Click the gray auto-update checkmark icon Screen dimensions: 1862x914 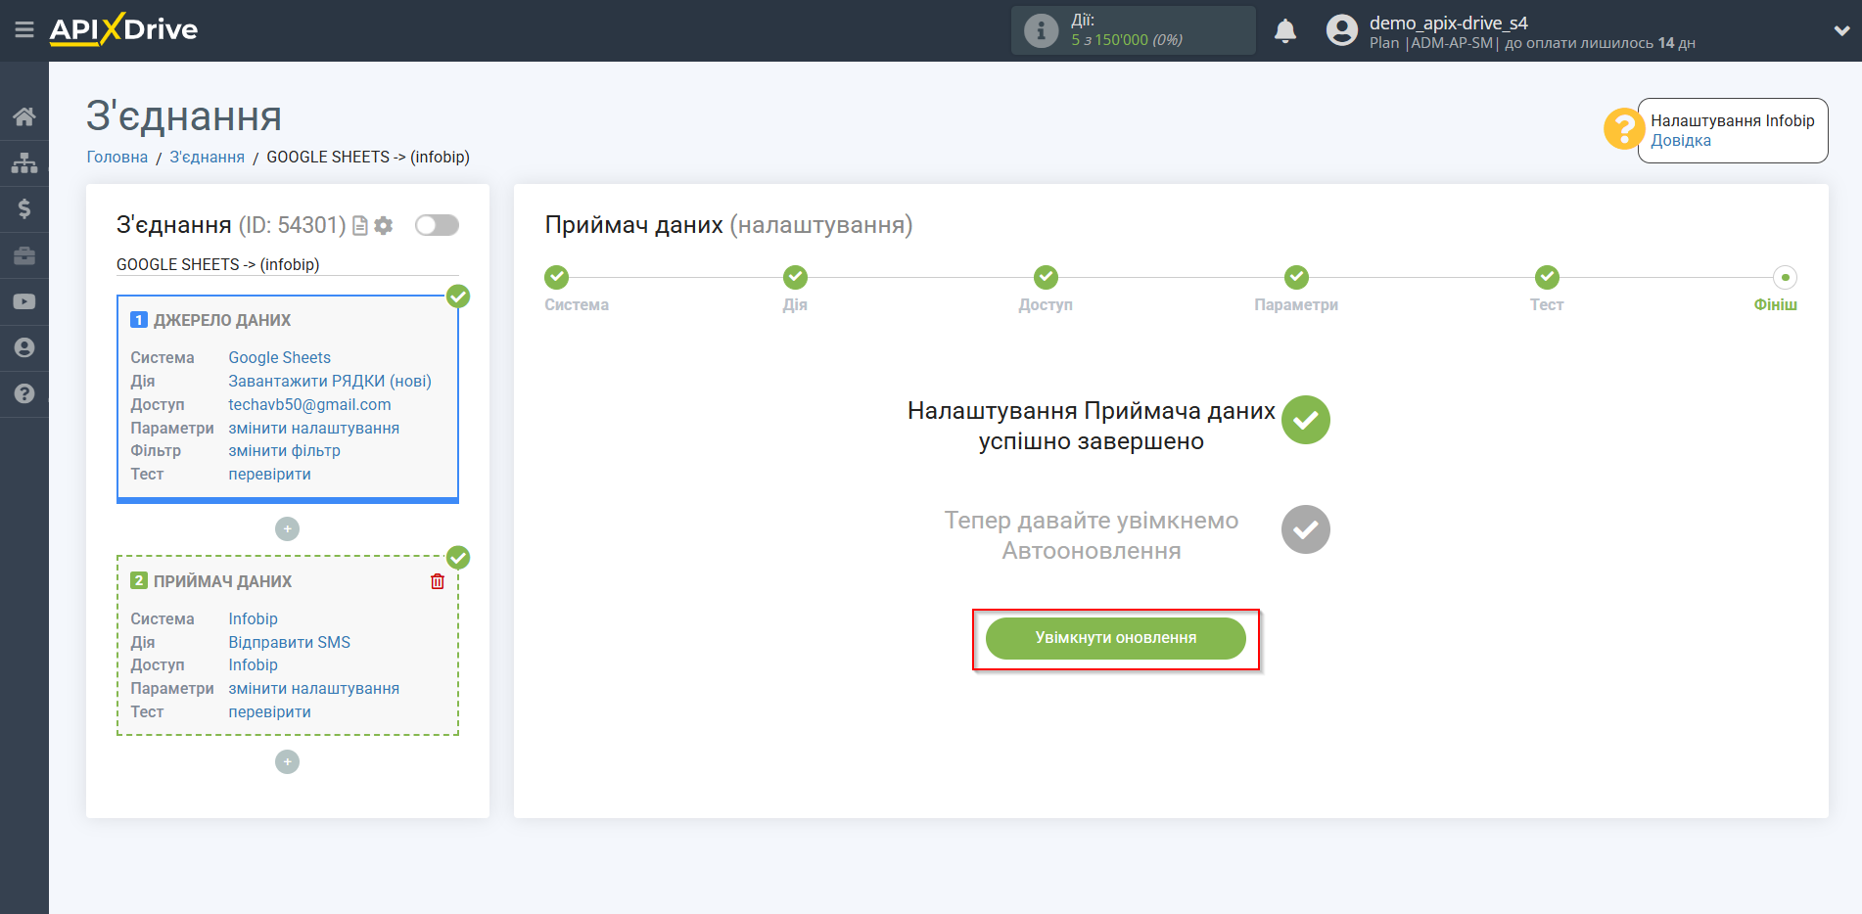coord(1305,529)
